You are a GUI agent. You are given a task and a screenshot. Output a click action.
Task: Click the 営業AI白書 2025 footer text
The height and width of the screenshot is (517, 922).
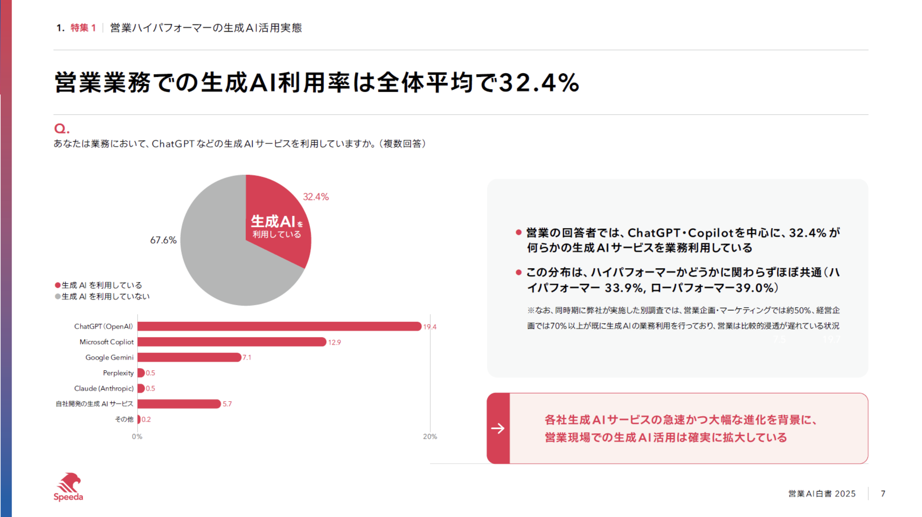point(822,494)
